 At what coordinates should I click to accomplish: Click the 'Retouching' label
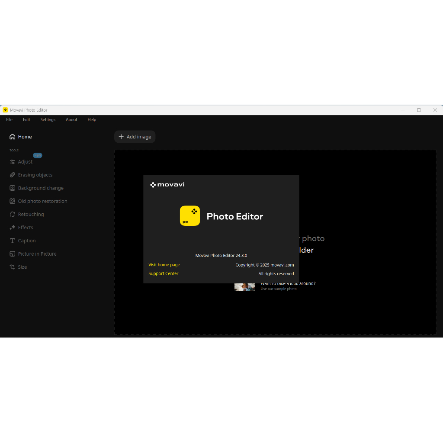point(31,215)
